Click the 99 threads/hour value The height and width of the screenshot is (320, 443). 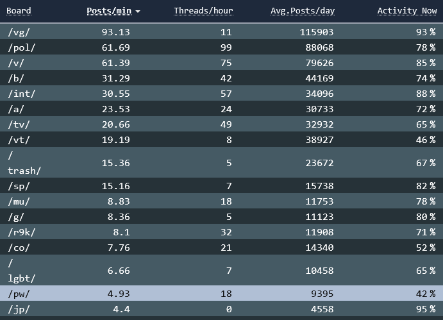pos(226,47)
